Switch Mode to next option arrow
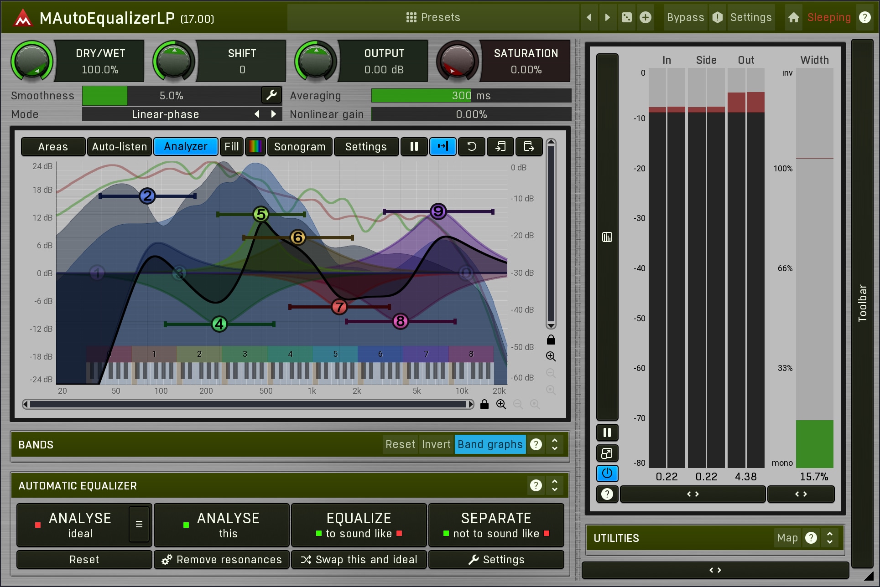This screenshot has height=587, width=880. point(273,114)
